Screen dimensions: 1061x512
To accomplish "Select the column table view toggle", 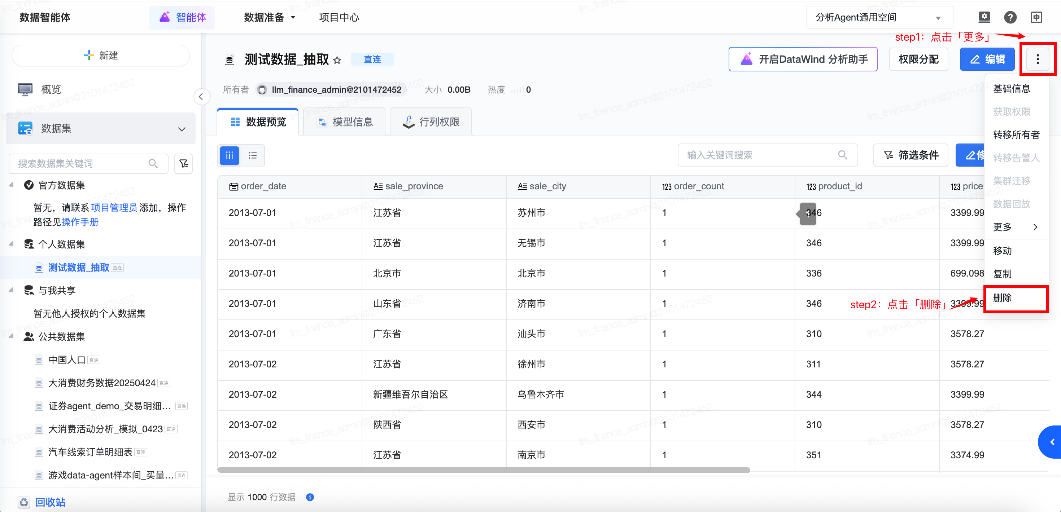I will click(230, 155).
